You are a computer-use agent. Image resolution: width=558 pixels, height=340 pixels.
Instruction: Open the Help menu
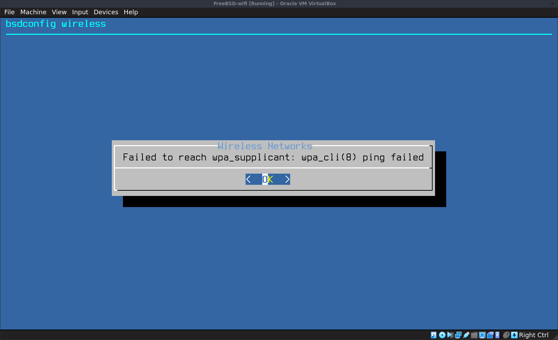click(x=131, y=12)
